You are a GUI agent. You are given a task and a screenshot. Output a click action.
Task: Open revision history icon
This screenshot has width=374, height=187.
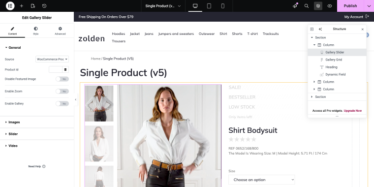tap(44, 6)
